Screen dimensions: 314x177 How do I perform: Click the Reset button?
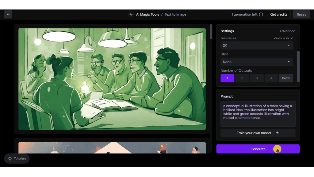(x=301, y=14)
